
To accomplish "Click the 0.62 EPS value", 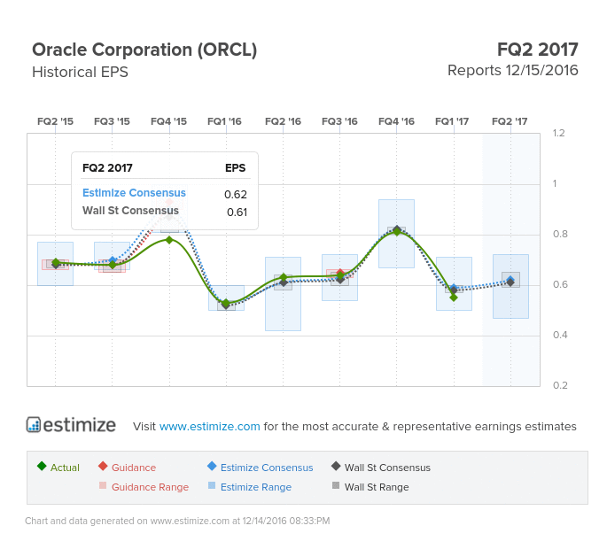I will [x=236, y=194].
